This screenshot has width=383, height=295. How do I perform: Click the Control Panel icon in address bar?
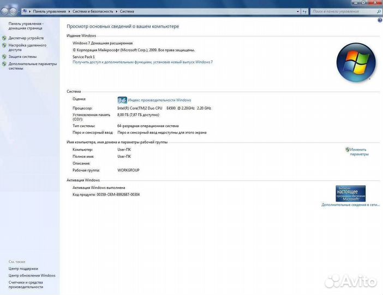click(25, 11)
